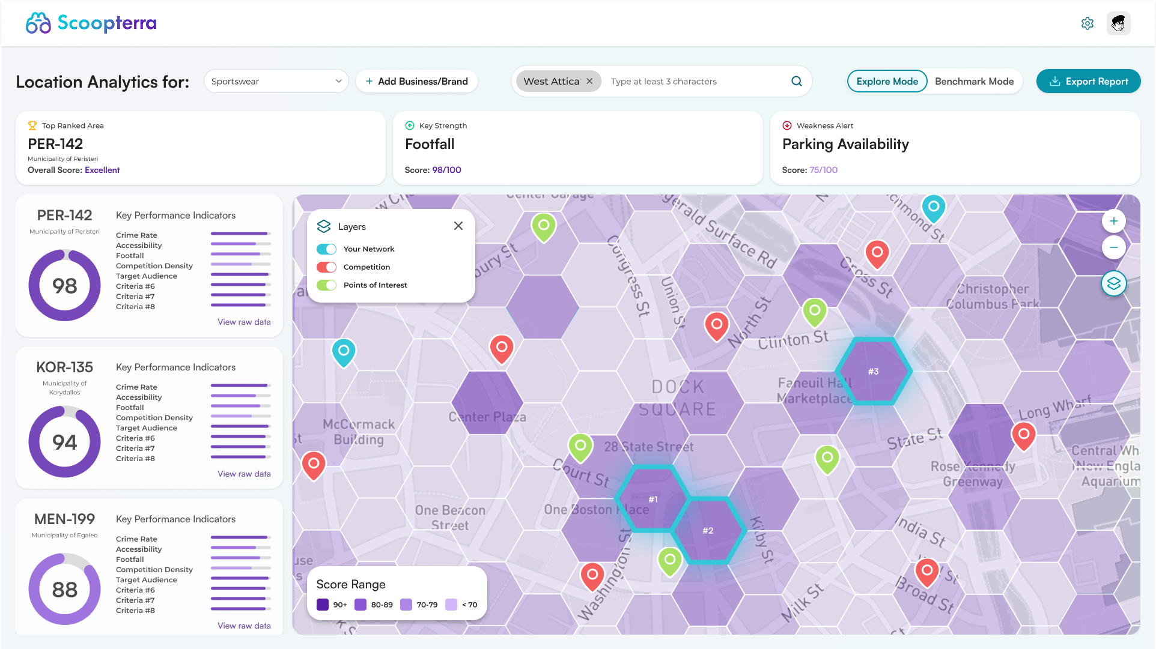Click the 90+ score range swatch

(x=323, y=605)
